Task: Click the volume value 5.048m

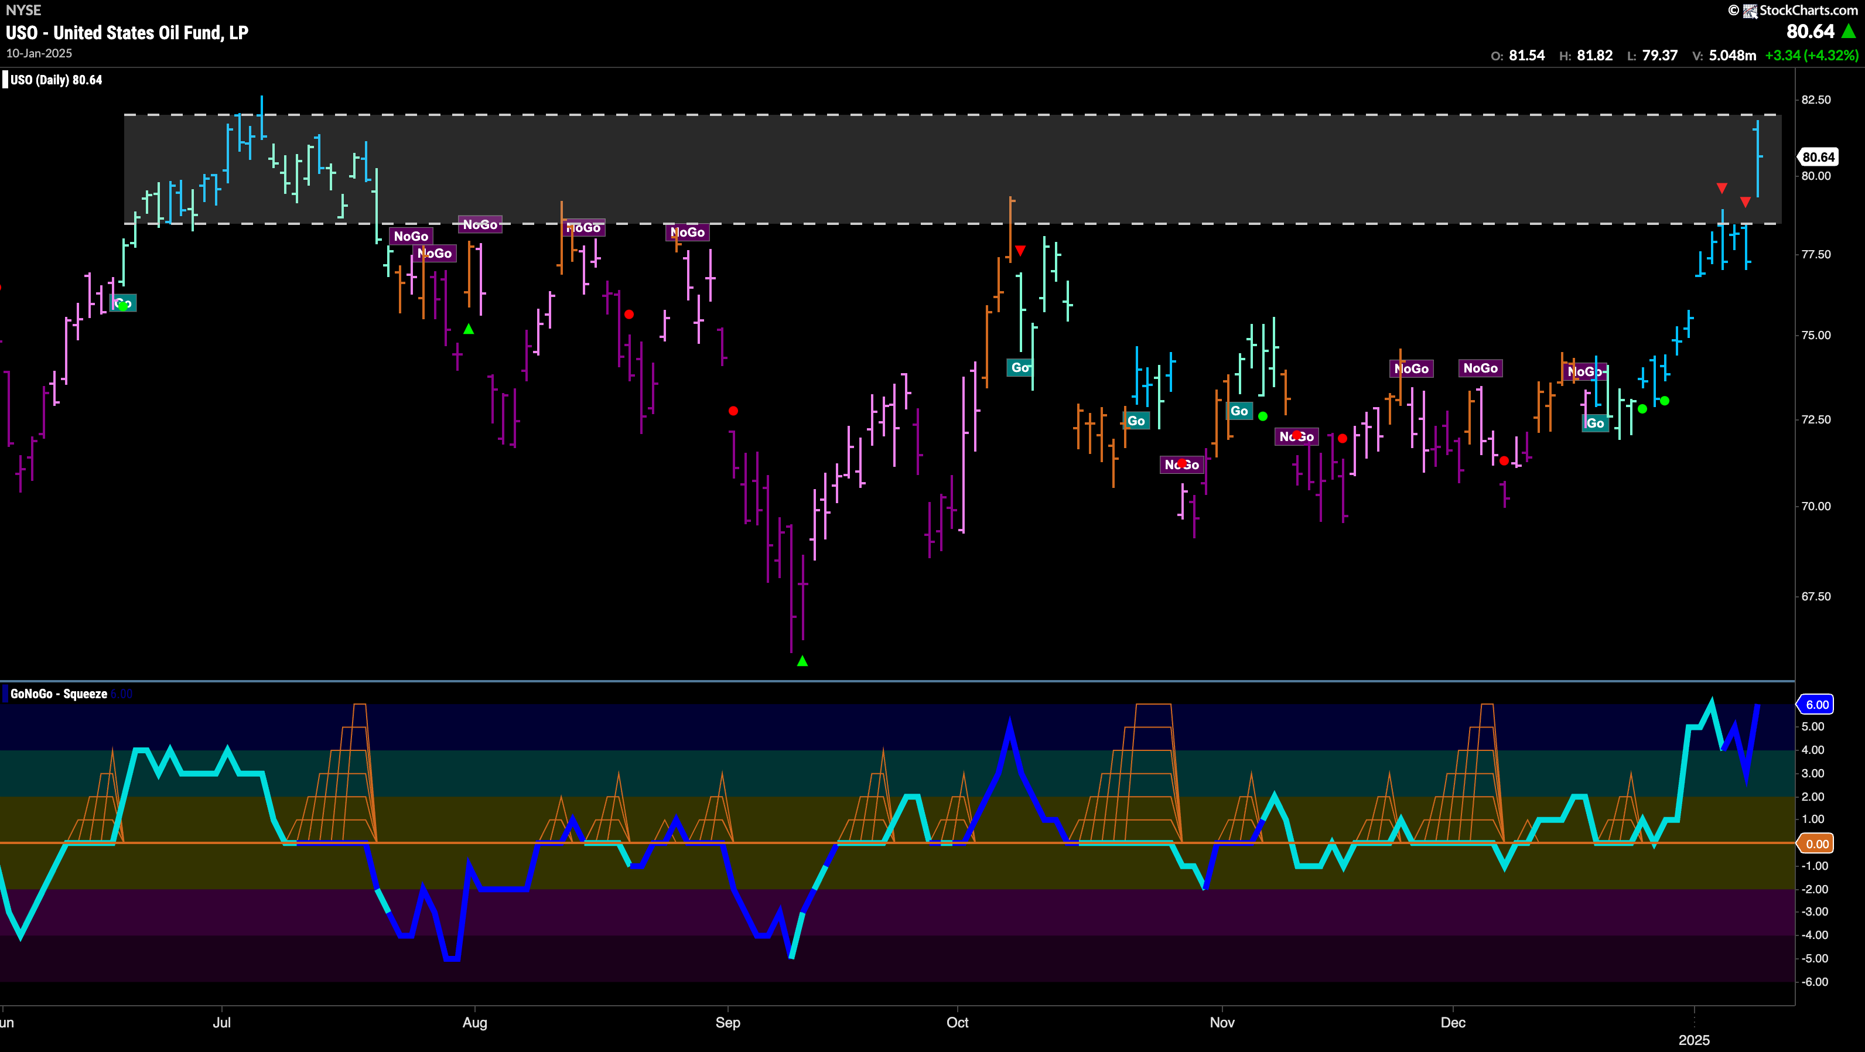Action: (1733, 56)
